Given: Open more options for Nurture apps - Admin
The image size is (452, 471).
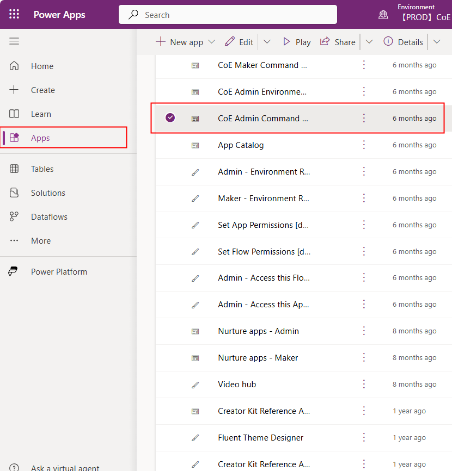Looking at the screenshot, I should (364, 331).
